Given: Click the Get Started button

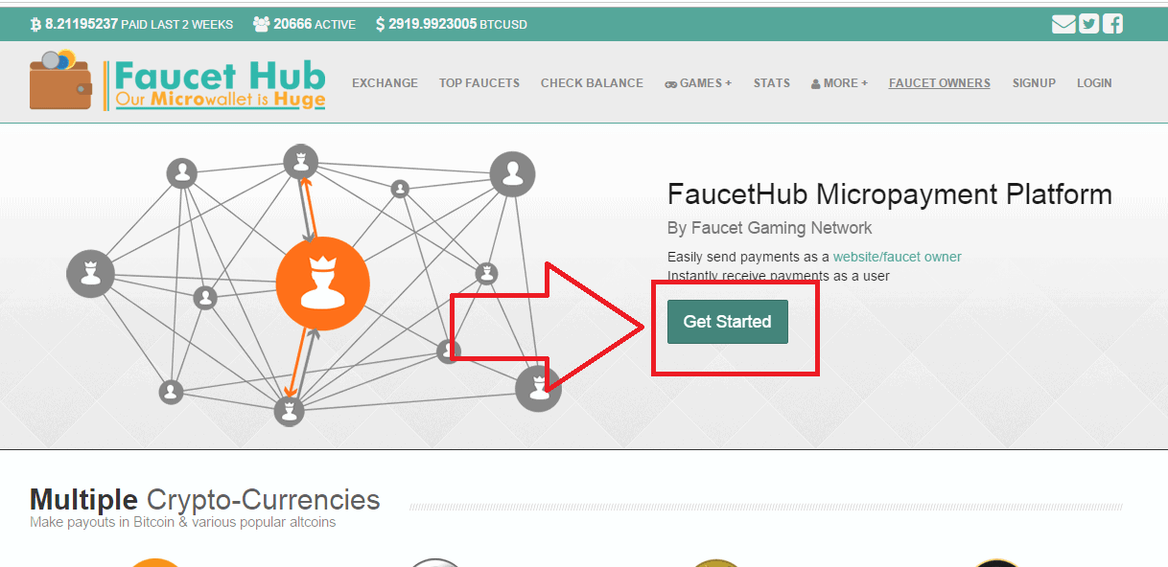Looking at the screenshot, I should 728,322.
